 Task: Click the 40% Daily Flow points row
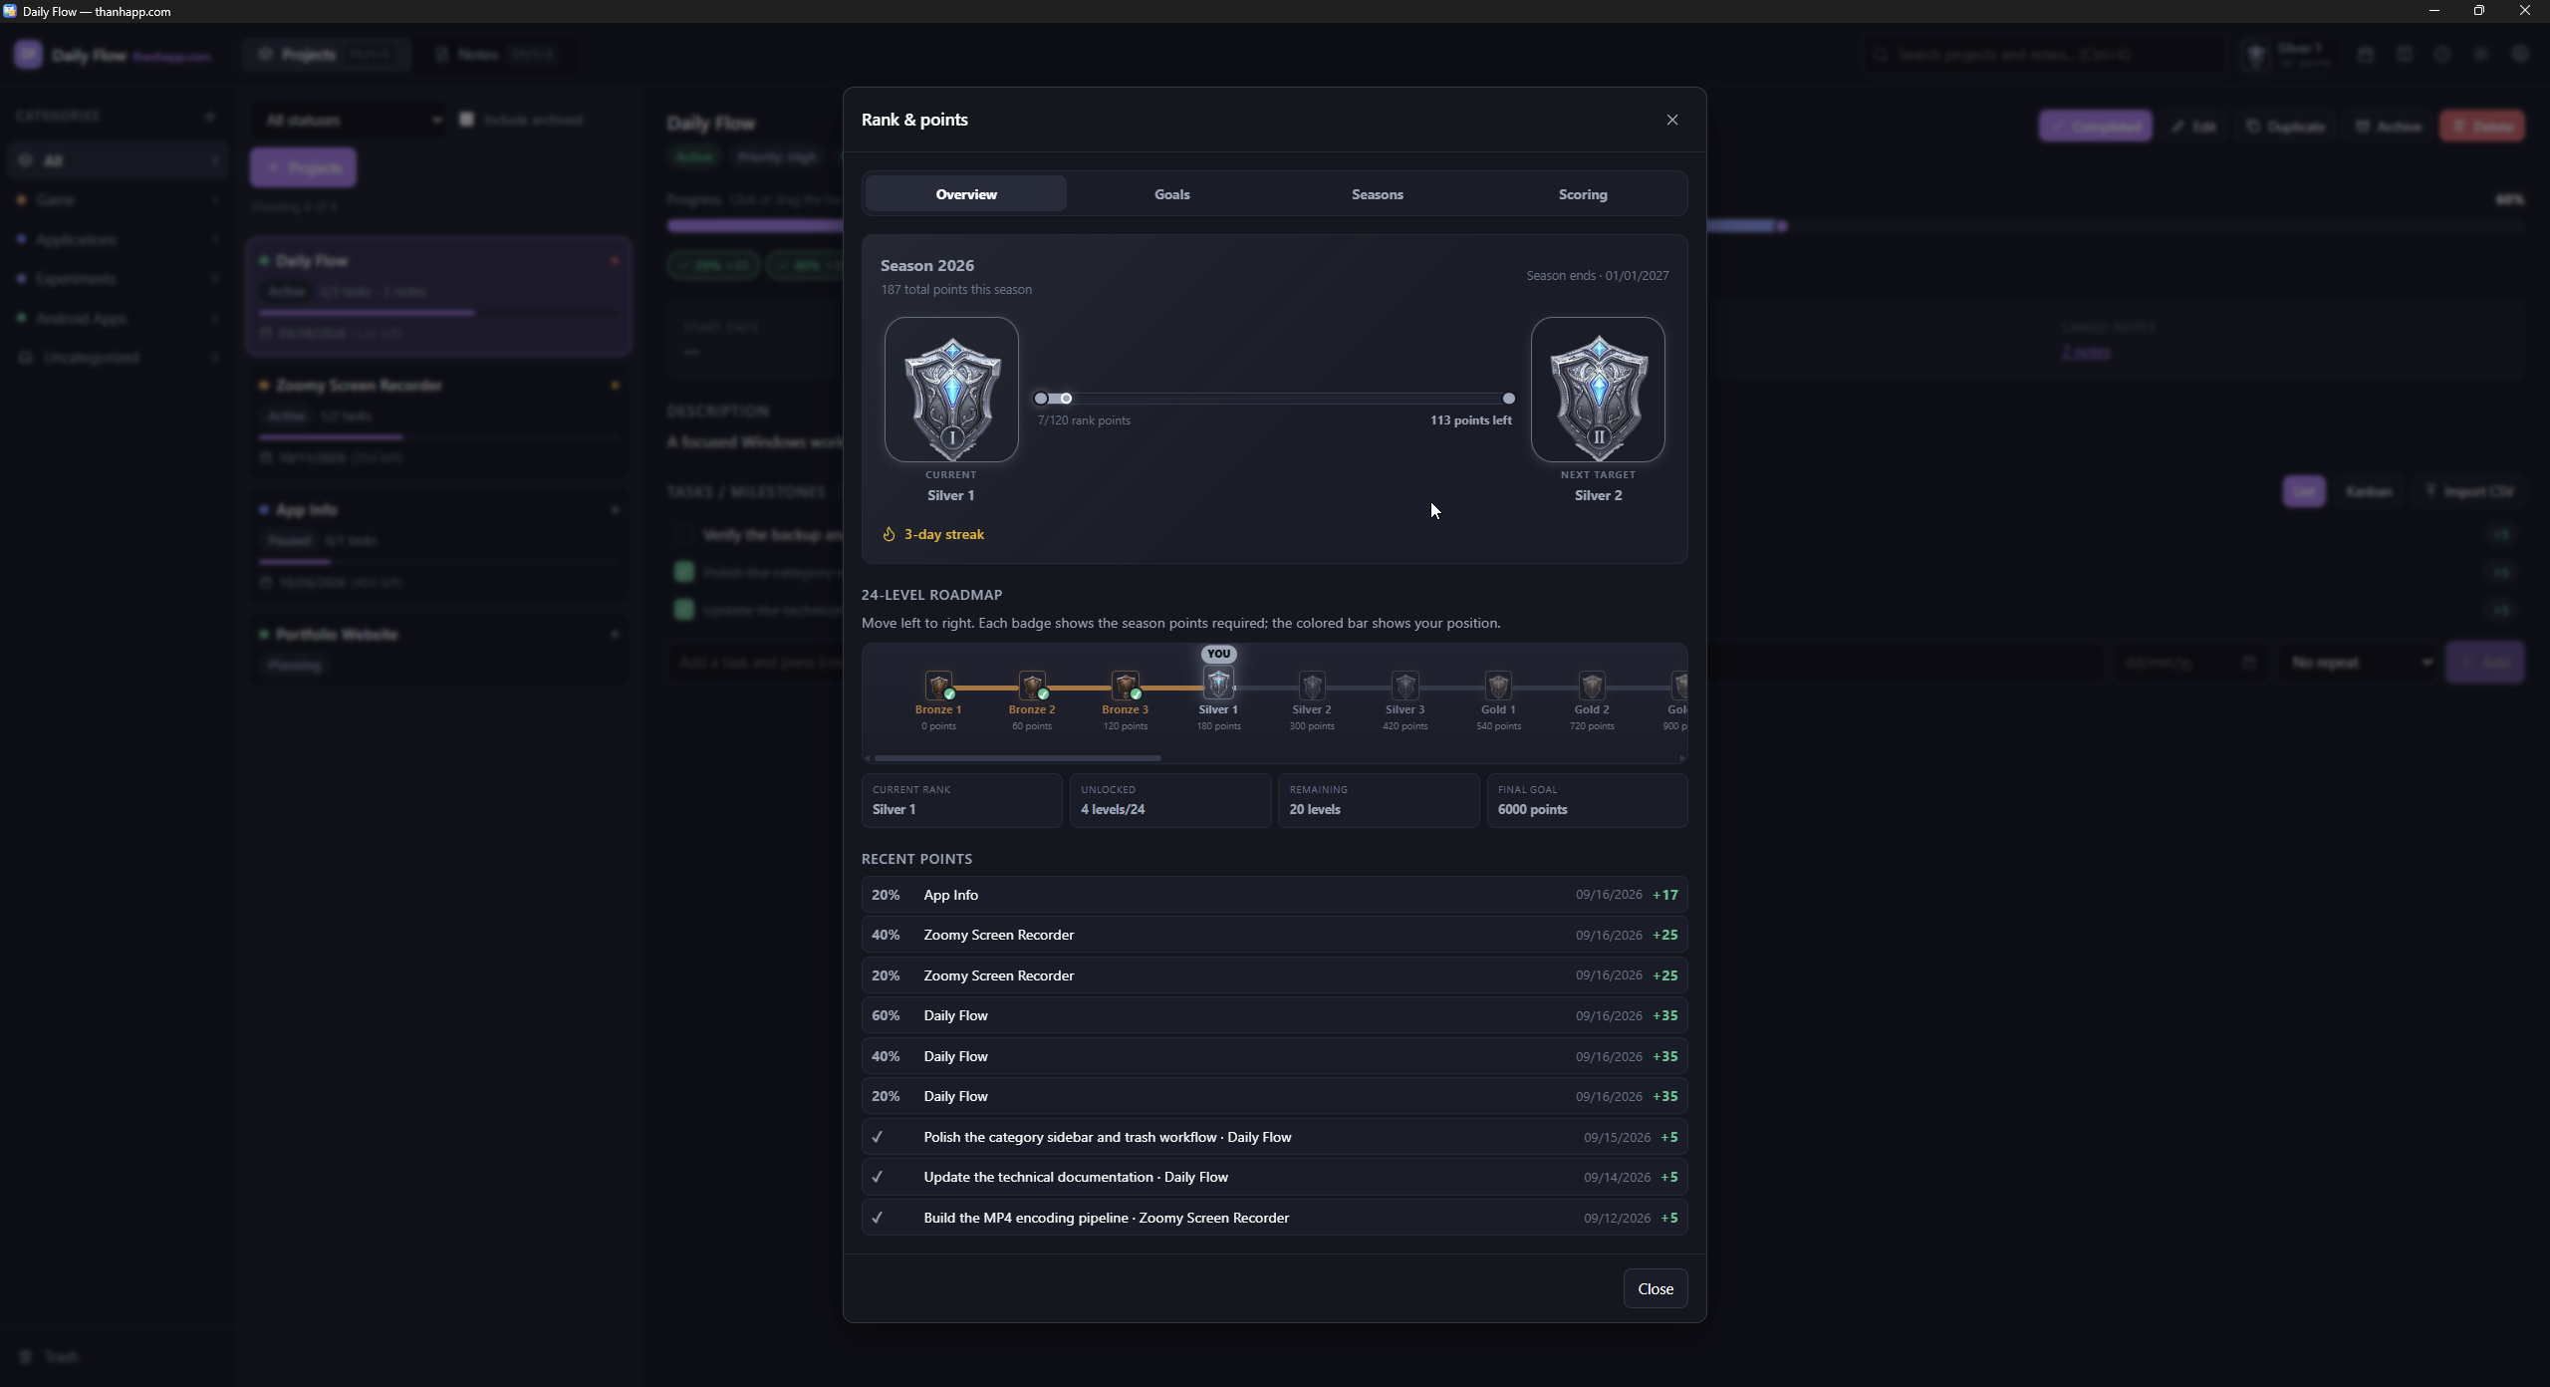click(1274, 1056)
